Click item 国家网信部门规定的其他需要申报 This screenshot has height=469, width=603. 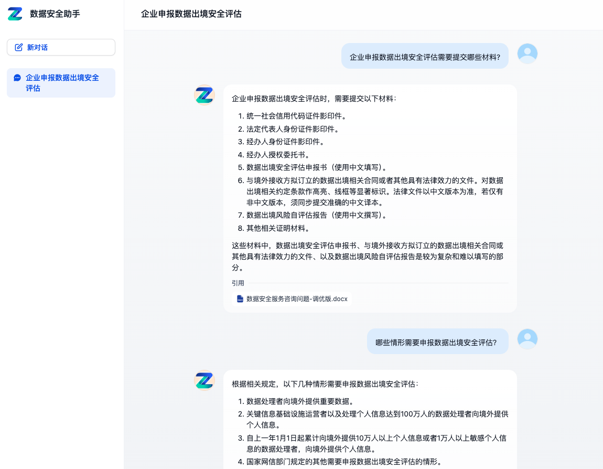(345, 462)
